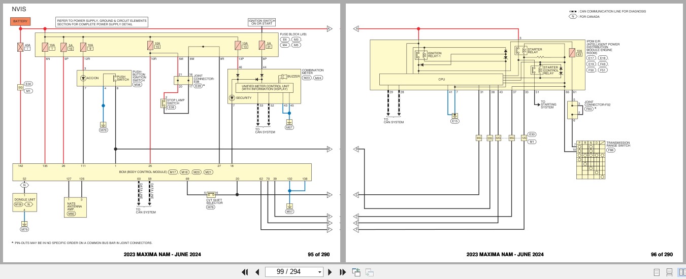Click the COMBINATION METER label

313,72
